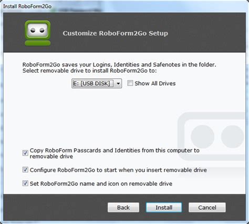Click the Logins, Identities and Safenotes description text
Viewport: 249px width, 224px height.
pos(119,65)
